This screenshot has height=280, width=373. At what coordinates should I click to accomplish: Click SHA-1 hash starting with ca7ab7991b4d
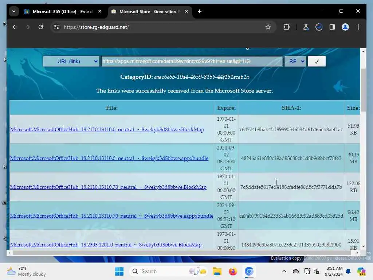point(291,216)
